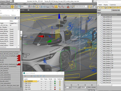Open Display menu in Select From Scene
The width and height of the screenshot is (121, 91).
pyautogui.click(x=106, y=5)
